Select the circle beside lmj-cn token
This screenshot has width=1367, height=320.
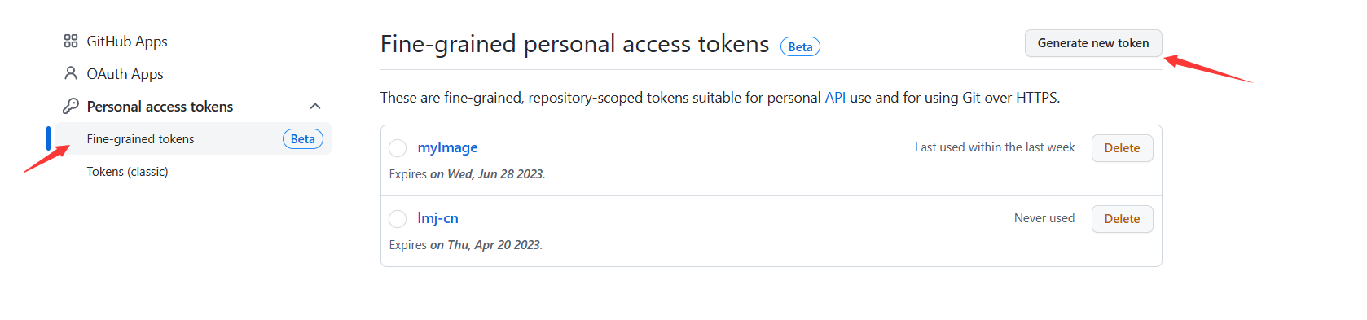[398, 219]
